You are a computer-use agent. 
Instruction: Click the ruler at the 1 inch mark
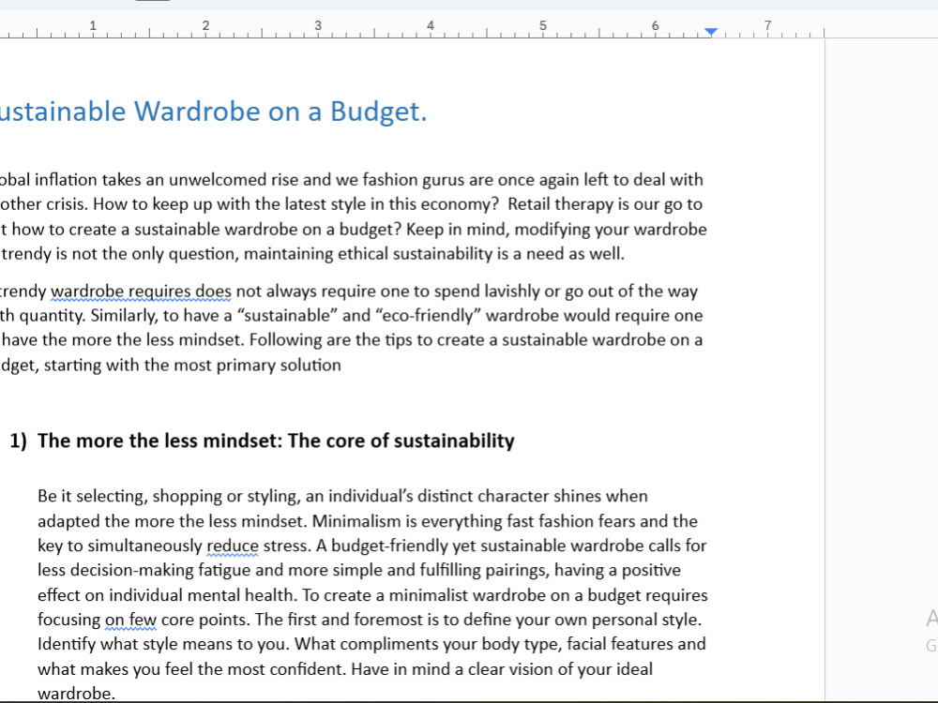click(x=93, y=25)
